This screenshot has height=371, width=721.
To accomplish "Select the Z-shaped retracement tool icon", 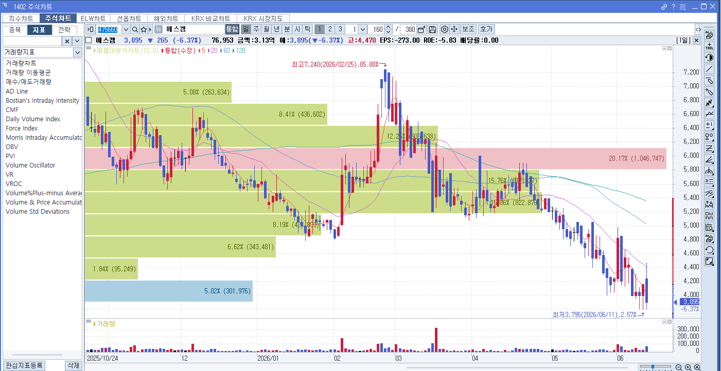I will [709, 148].
